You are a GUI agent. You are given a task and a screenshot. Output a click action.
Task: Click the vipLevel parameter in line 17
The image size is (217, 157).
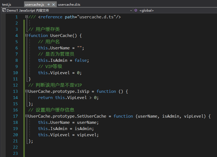(x=194, y=116)
